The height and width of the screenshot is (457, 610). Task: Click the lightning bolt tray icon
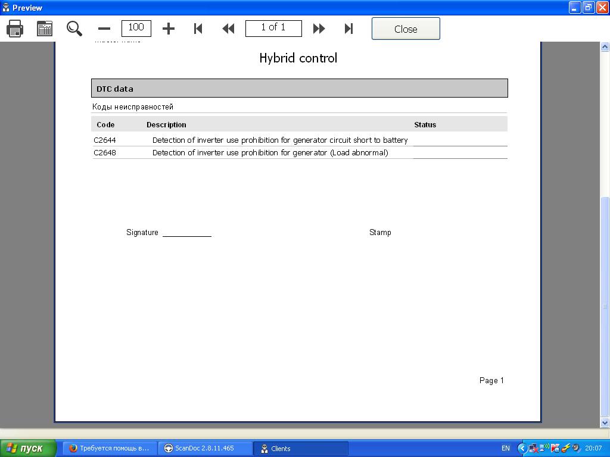(566, 449)
